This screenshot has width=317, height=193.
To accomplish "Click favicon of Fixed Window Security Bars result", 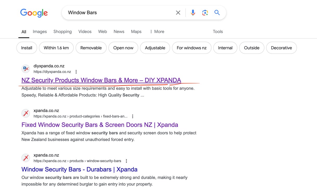I will point(26,113).
